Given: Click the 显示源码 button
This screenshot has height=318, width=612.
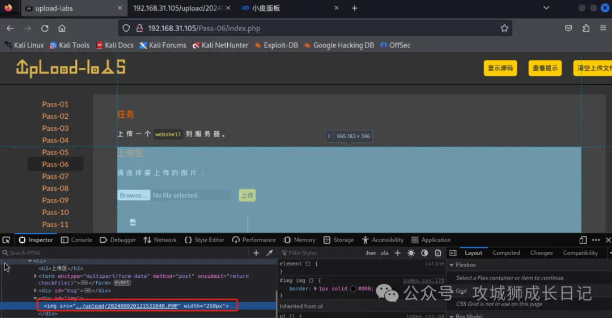Looking at the screenshot, I should tap(500, 68).
